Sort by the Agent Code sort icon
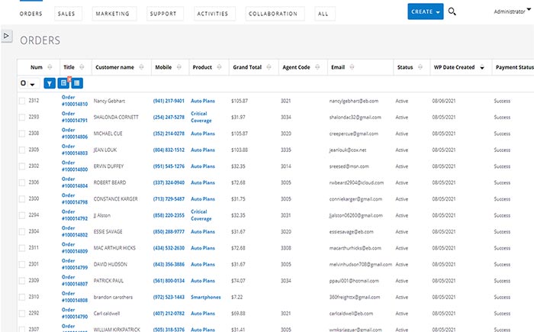 pyautogui.click(x=317, y=67)
